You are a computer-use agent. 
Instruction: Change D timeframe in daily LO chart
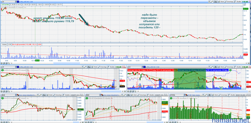pos(215,67)
